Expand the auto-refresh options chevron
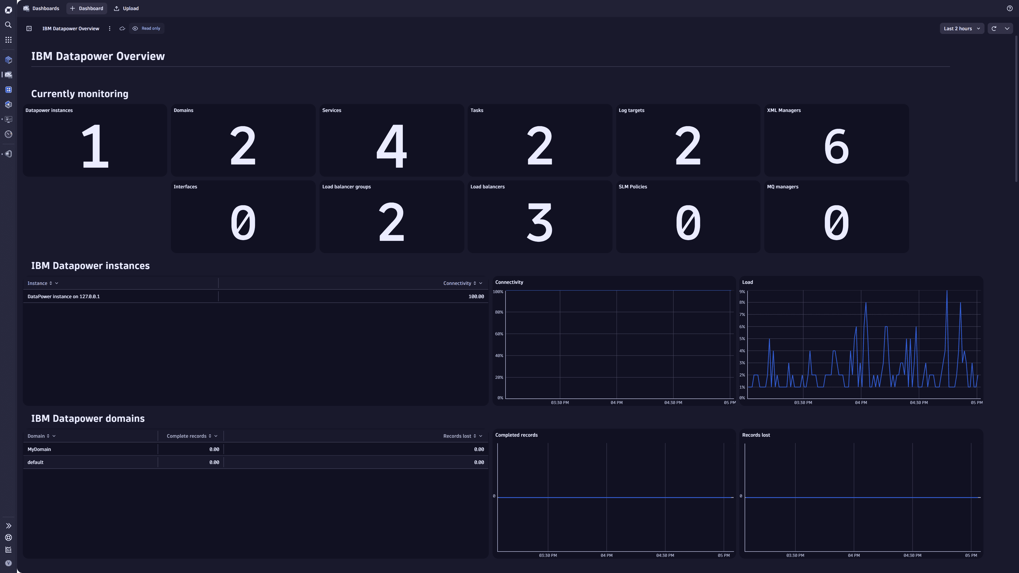Image resolution: width=1019 pixels, height=573 pixels. click(1007, 28)
